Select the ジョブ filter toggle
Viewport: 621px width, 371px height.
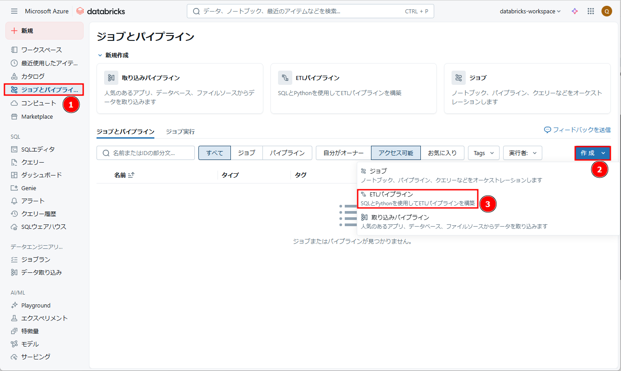coord(246,153)
